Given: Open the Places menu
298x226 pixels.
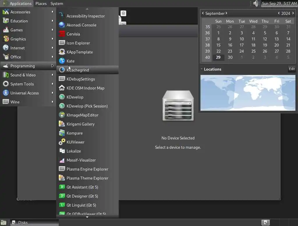Looking at the screenshot, I should (x=41, y=3).
